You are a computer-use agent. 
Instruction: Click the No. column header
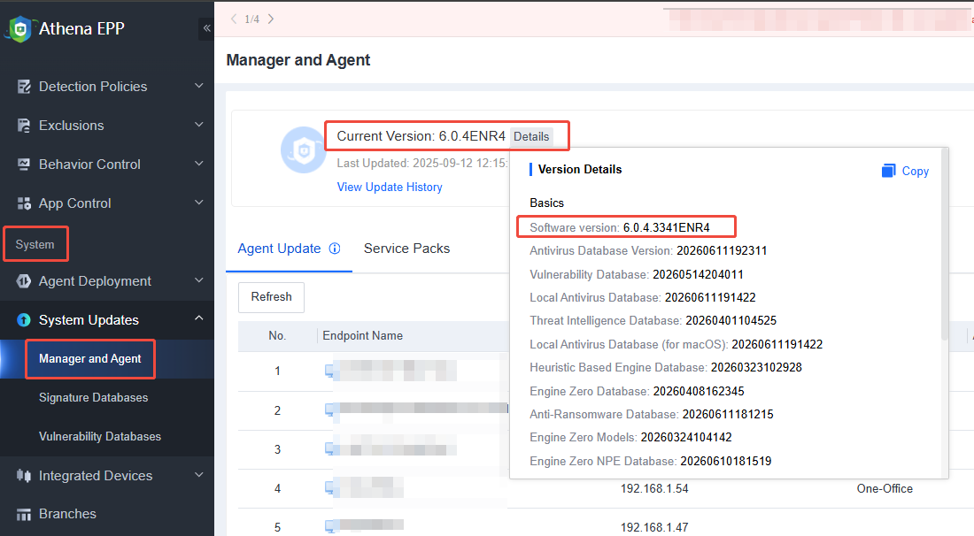pos(277,335)
